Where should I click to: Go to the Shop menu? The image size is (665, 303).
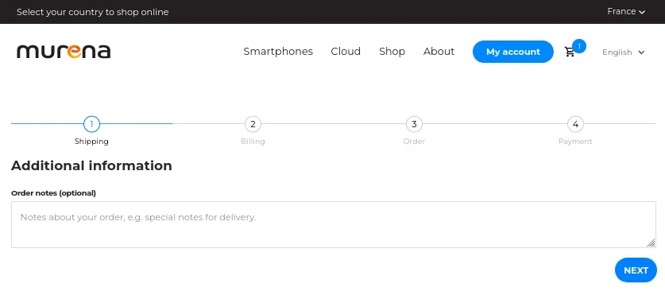click(x=392, y=52)
